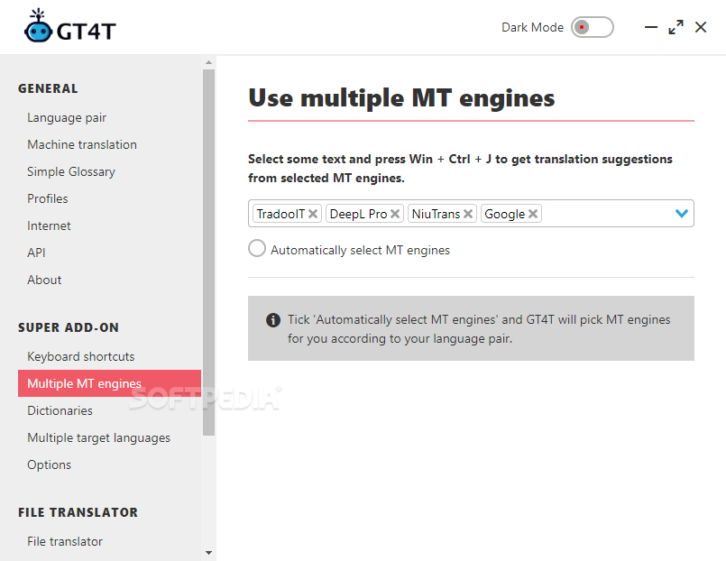The image size is (726, 561).
Task: Open Profiles page
Action: tap(48, 198)
